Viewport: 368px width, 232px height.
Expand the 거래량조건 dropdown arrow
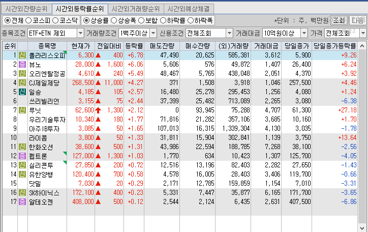pos(154,34)
